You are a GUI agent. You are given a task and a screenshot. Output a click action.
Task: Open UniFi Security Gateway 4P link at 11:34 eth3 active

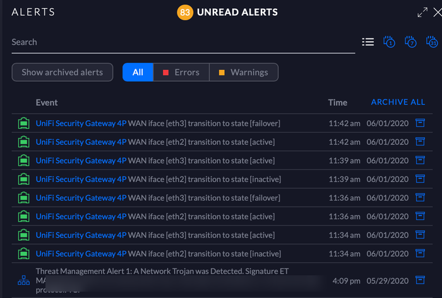point(81,235)
